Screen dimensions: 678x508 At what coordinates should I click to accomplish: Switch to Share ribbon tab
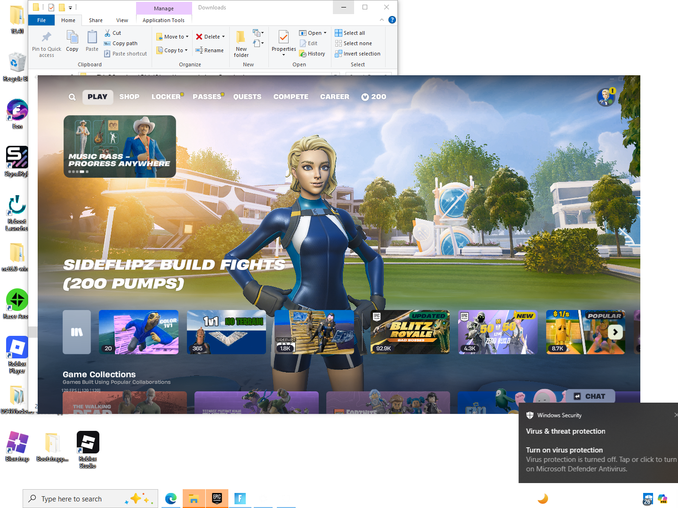(x=96, y=20)
